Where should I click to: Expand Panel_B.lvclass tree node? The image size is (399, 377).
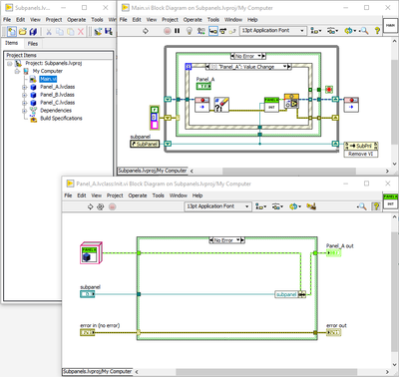24,95
